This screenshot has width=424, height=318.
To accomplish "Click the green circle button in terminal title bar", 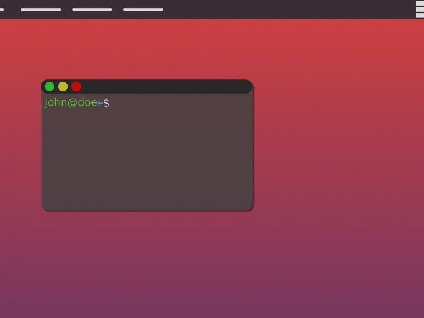I will point(49,86).
